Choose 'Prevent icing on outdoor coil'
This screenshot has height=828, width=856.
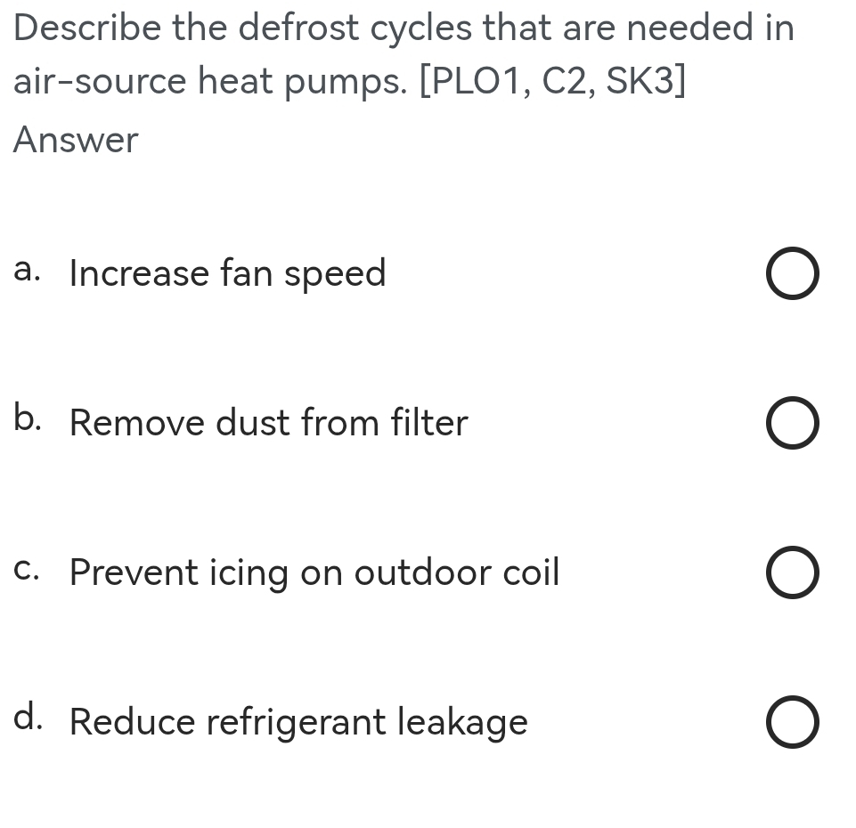pyautogui.click(x=792, y=572)
